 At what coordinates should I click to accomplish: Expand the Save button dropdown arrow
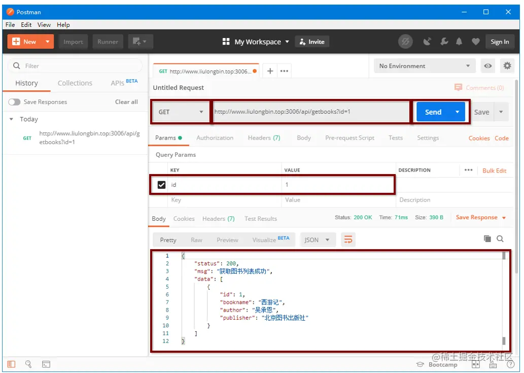(501, 112)
